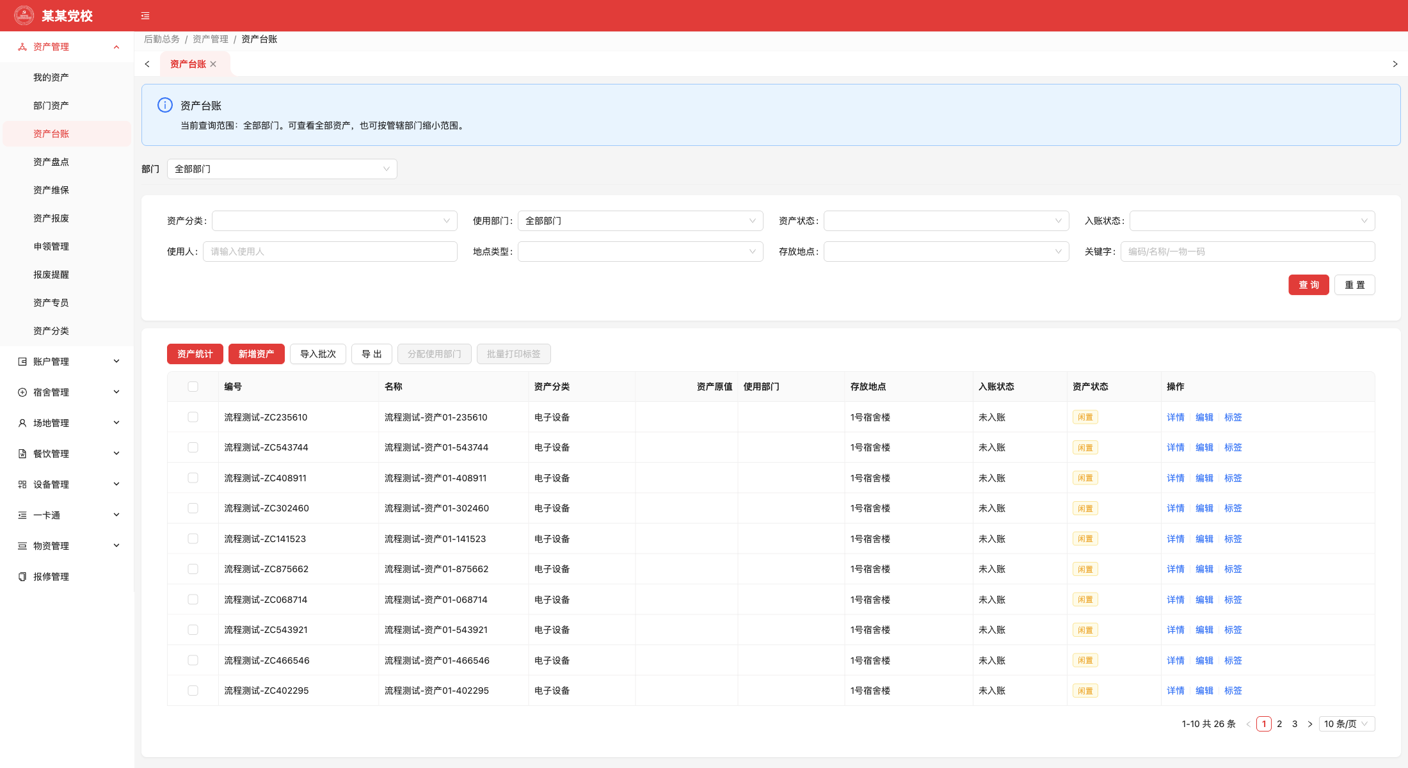
Task: Open 资产盘点 in the sidebar
Action: point(51,162)
